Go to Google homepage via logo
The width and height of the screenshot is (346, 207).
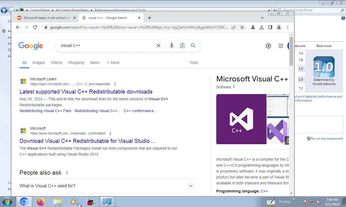pos(31,46)
